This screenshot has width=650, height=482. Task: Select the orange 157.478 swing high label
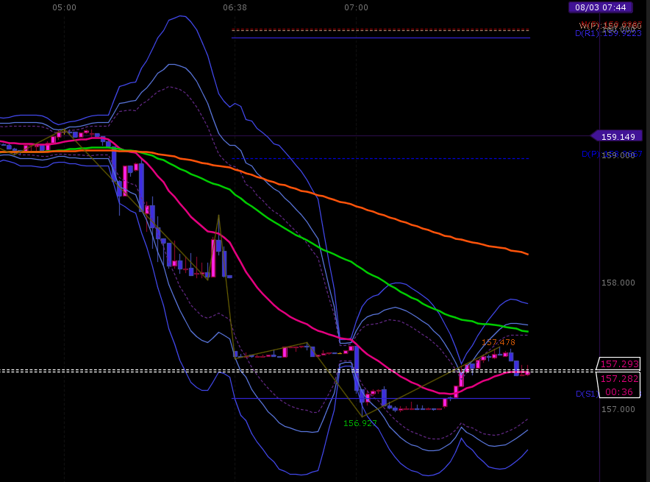click(x=498, y=342)
